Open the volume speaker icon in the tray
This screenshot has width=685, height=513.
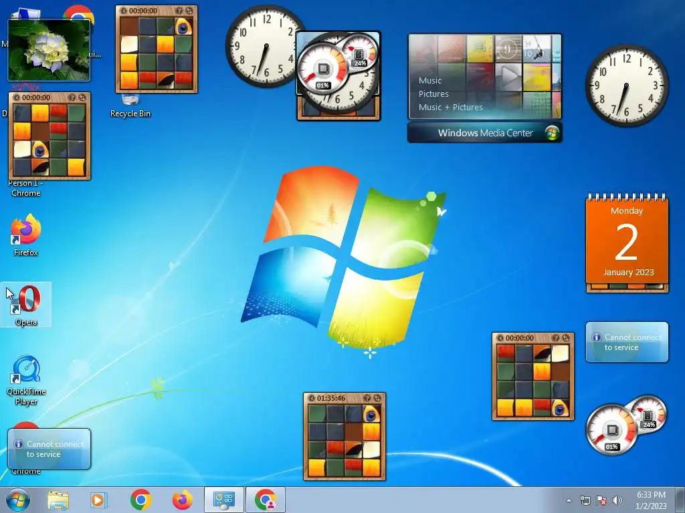pos(617,500)
